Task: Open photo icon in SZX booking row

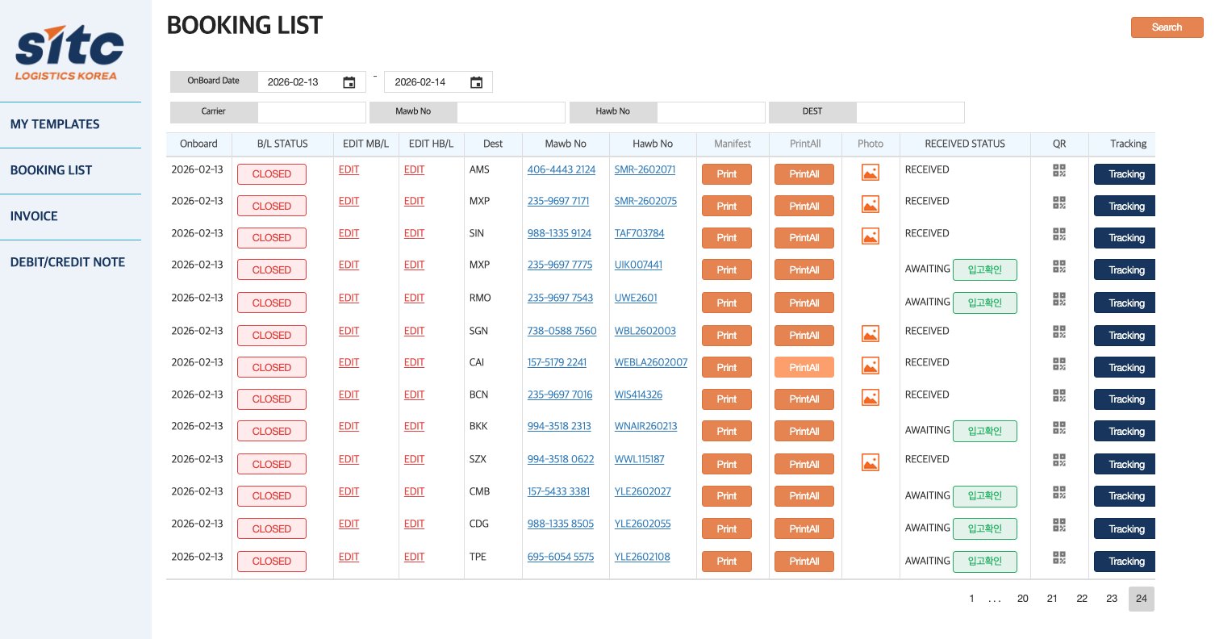Action: [870, 462]
